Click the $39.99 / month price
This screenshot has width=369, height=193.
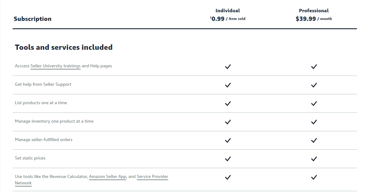(x=314, y=19)
